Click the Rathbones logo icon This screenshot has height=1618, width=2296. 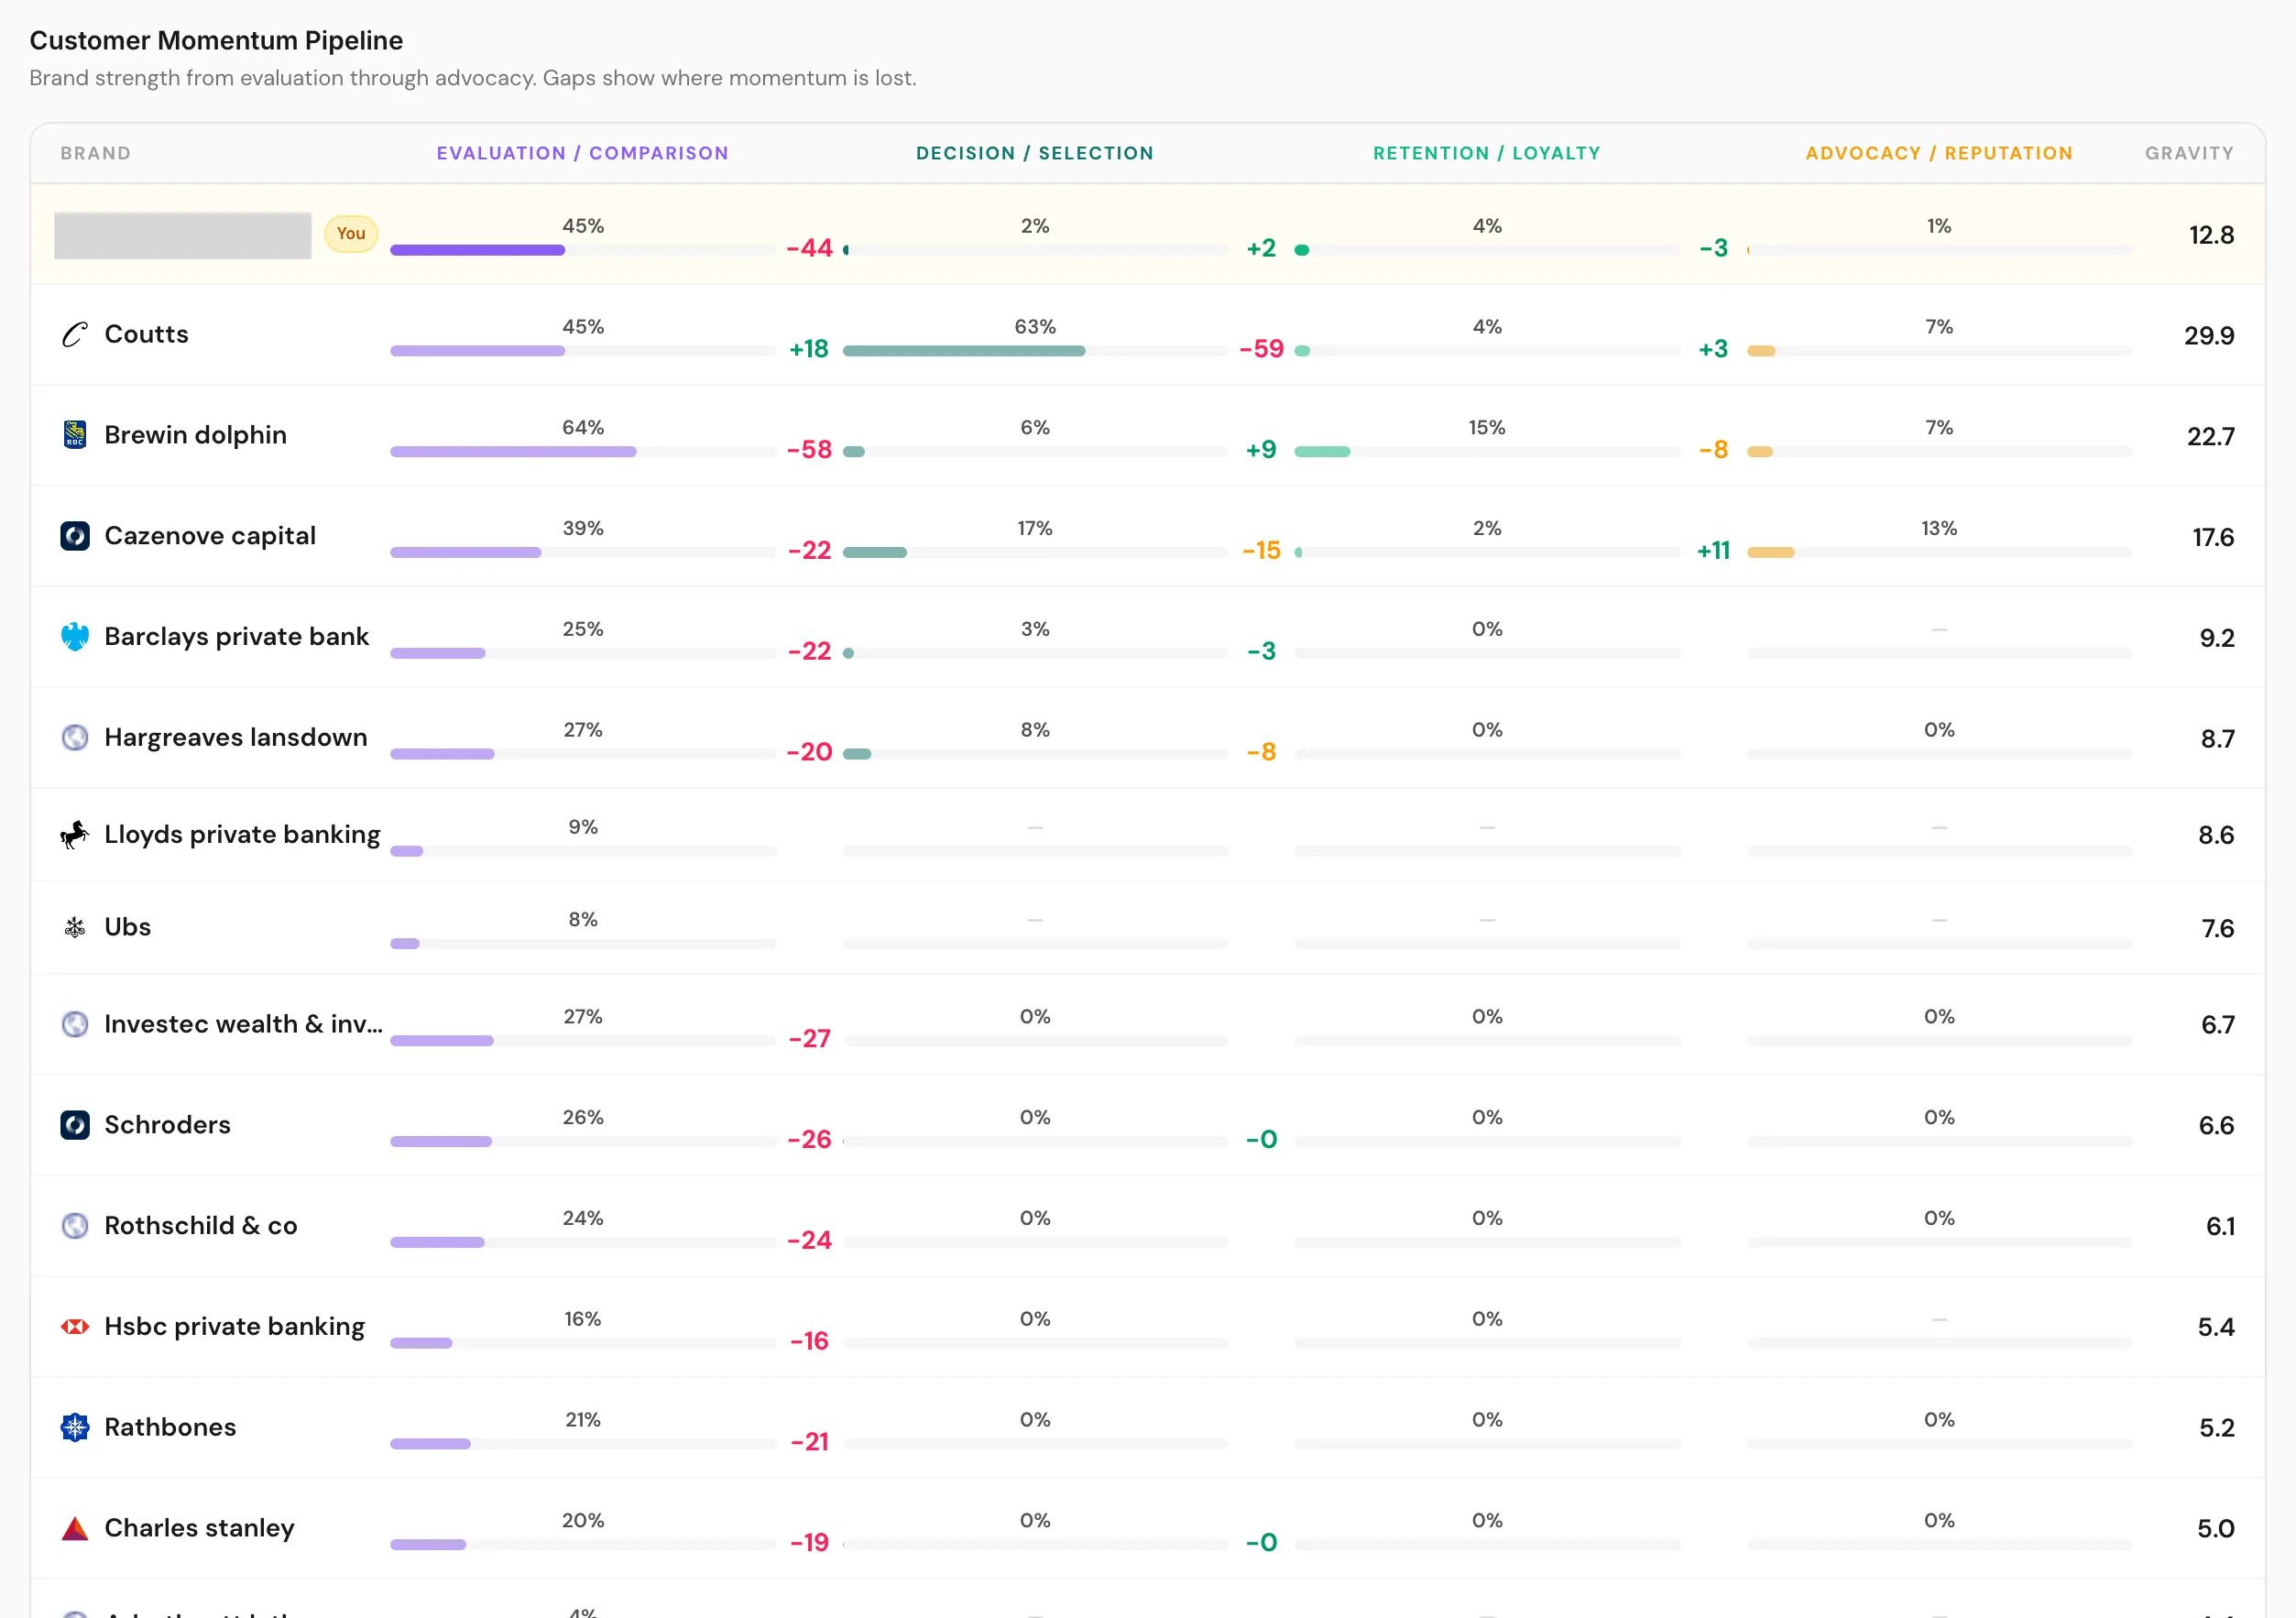pyautogui.click(x=75, y=1427)
